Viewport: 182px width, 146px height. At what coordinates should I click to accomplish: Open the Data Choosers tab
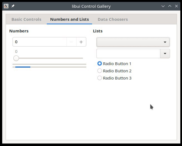[113, 19]
